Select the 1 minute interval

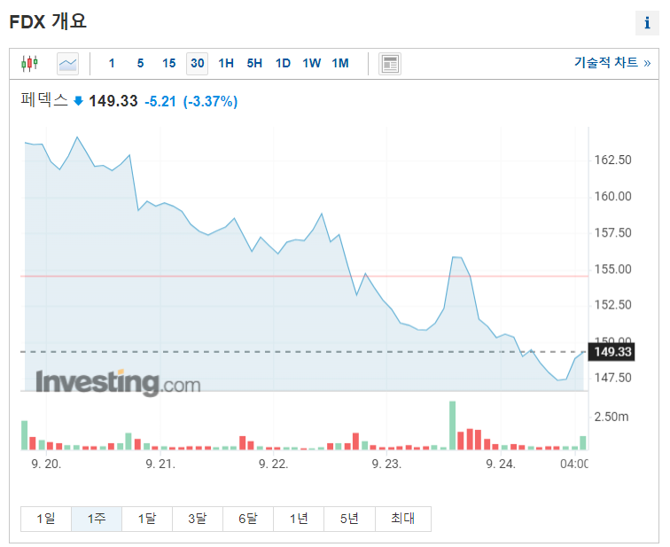[112, 64]
